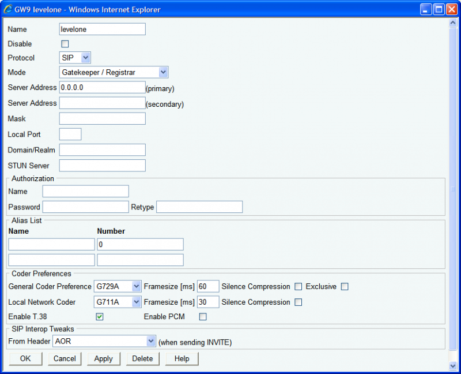Uncheck the Enable T.38 checkbox
This screenshot has height=374, width=461.
[100, 317]
